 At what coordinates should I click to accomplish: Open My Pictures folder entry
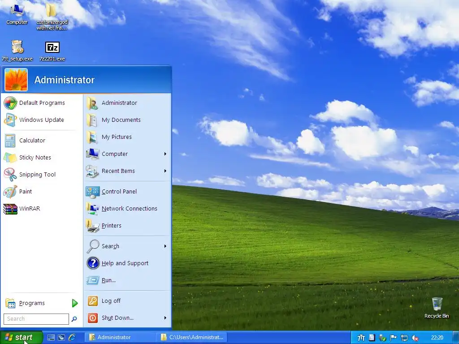tap(127, 137)
